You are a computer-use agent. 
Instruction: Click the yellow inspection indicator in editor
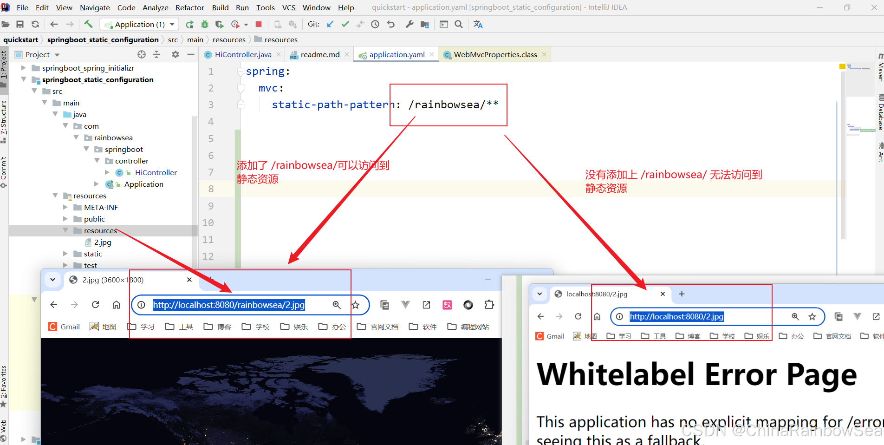842,67
